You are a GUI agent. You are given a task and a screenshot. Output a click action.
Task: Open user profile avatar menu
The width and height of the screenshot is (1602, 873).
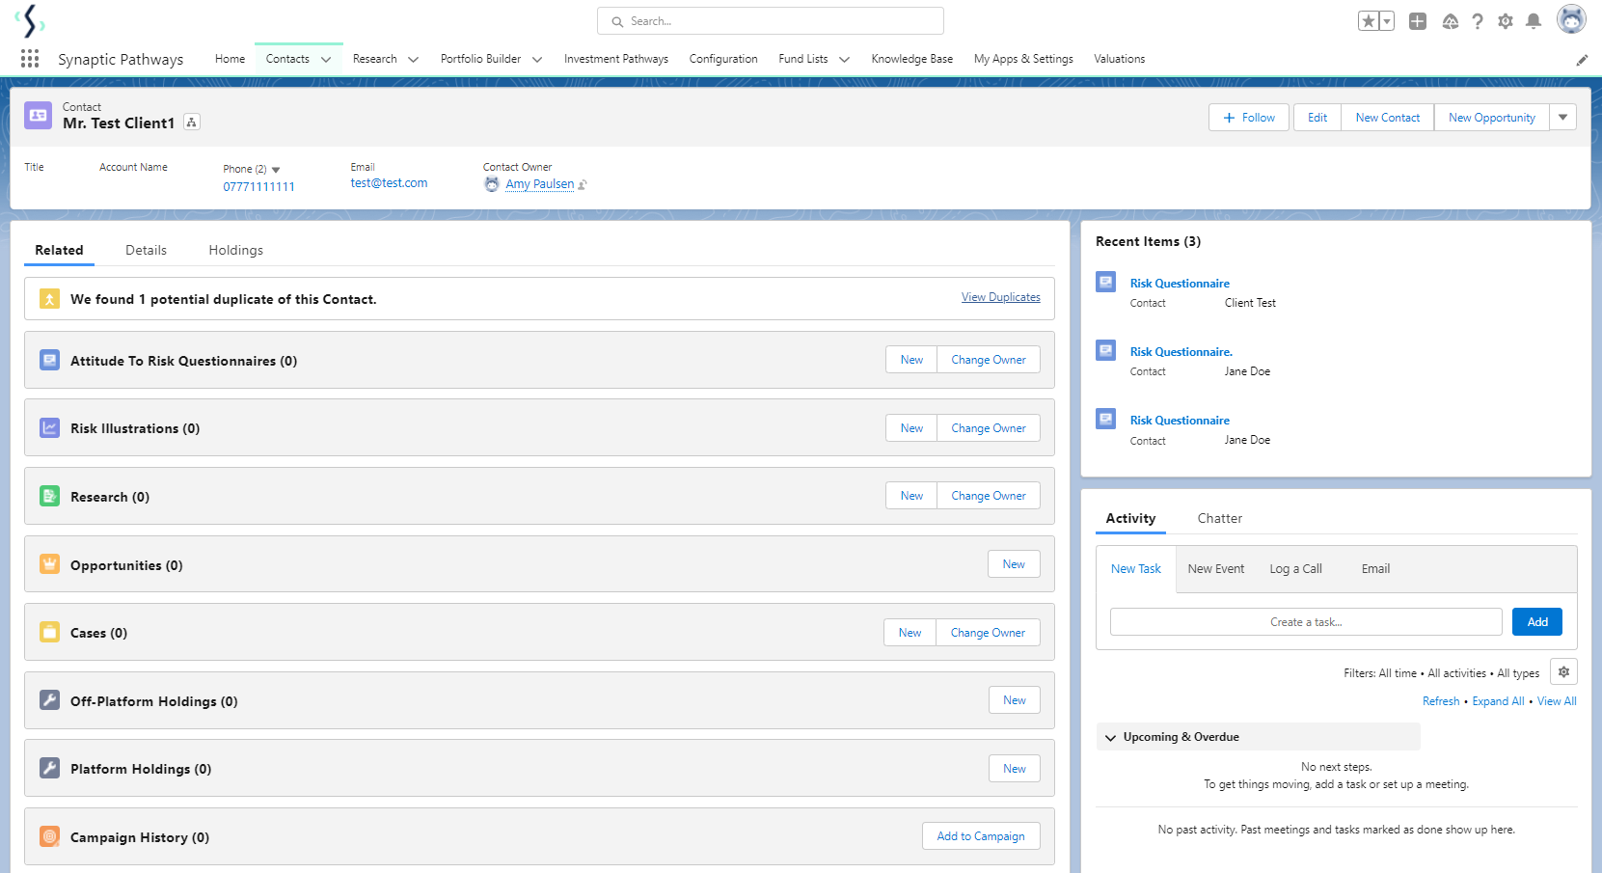[x=1571, y=19]
